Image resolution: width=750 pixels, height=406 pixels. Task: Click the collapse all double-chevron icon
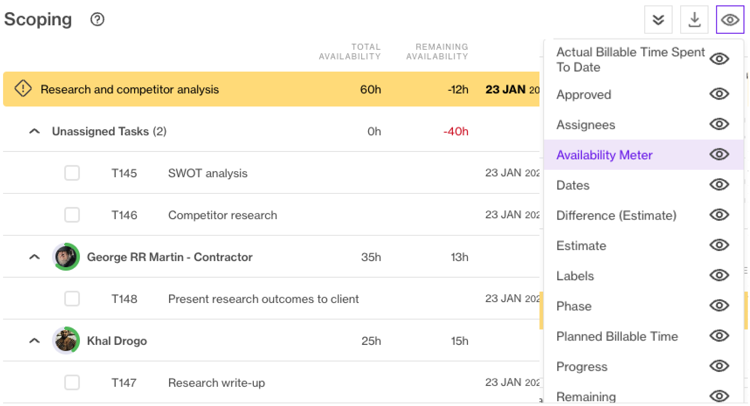pos(658,20)
